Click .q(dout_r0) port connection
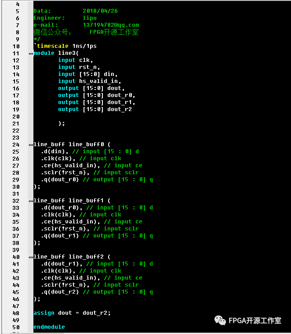Viewport: 291px width, 334px height. point(60,180)
